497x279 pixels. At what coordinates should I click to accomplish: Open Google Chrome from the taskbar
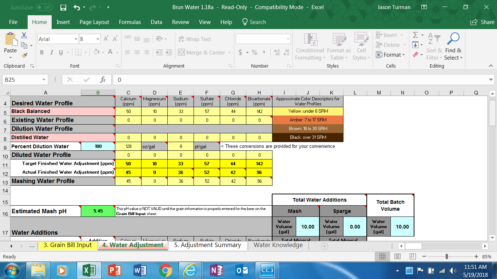pos(166,270)
